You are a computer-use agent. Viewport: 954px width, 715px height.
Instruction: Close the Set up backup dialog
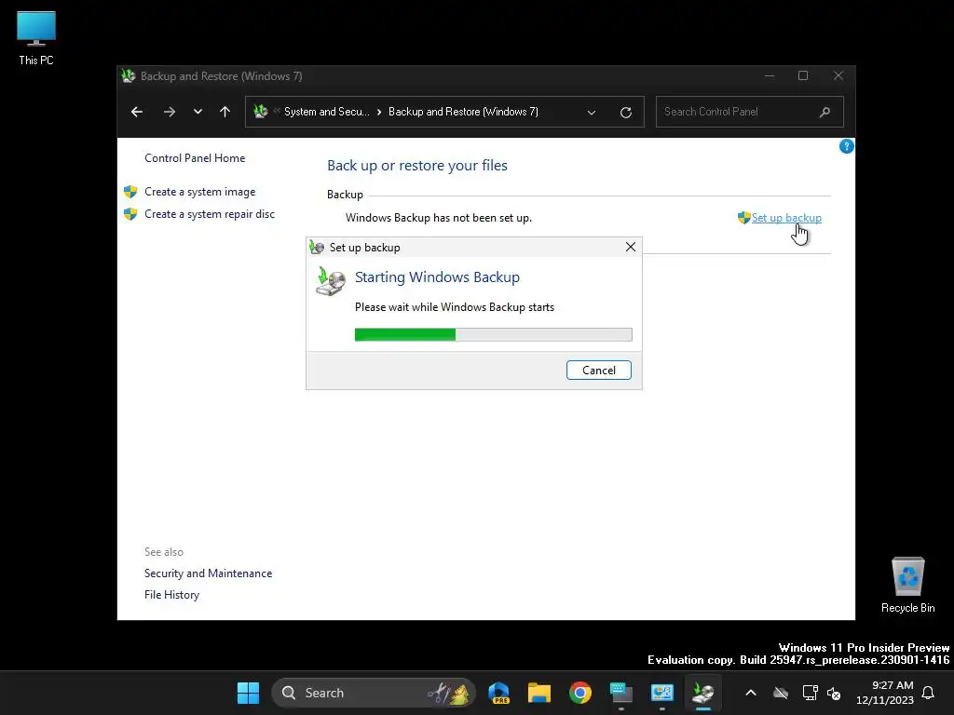pos(631,247)
